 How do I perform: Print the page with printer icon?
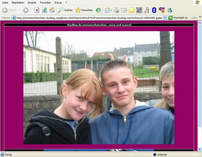(117, 10)
